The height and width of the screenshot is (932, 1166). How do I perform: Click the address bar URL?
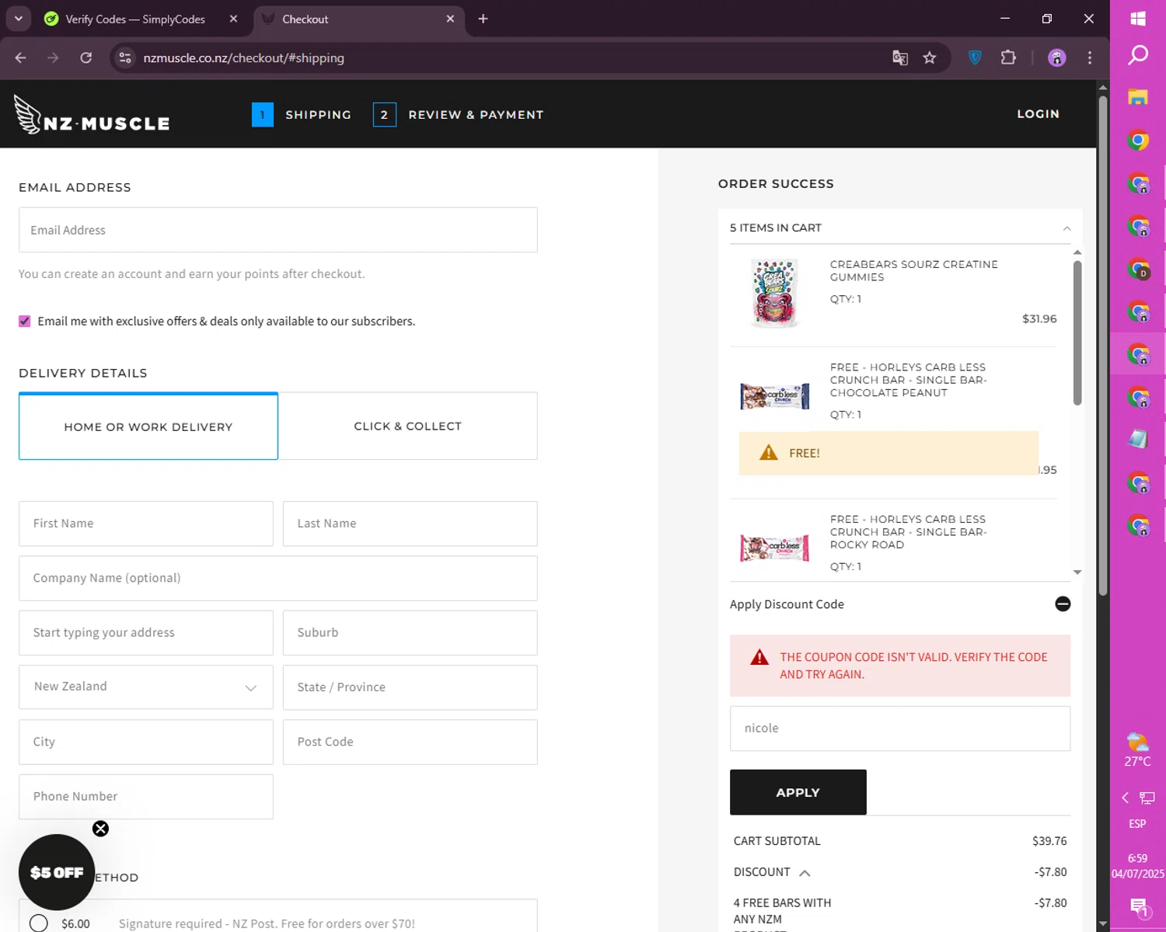coord(243,58)
